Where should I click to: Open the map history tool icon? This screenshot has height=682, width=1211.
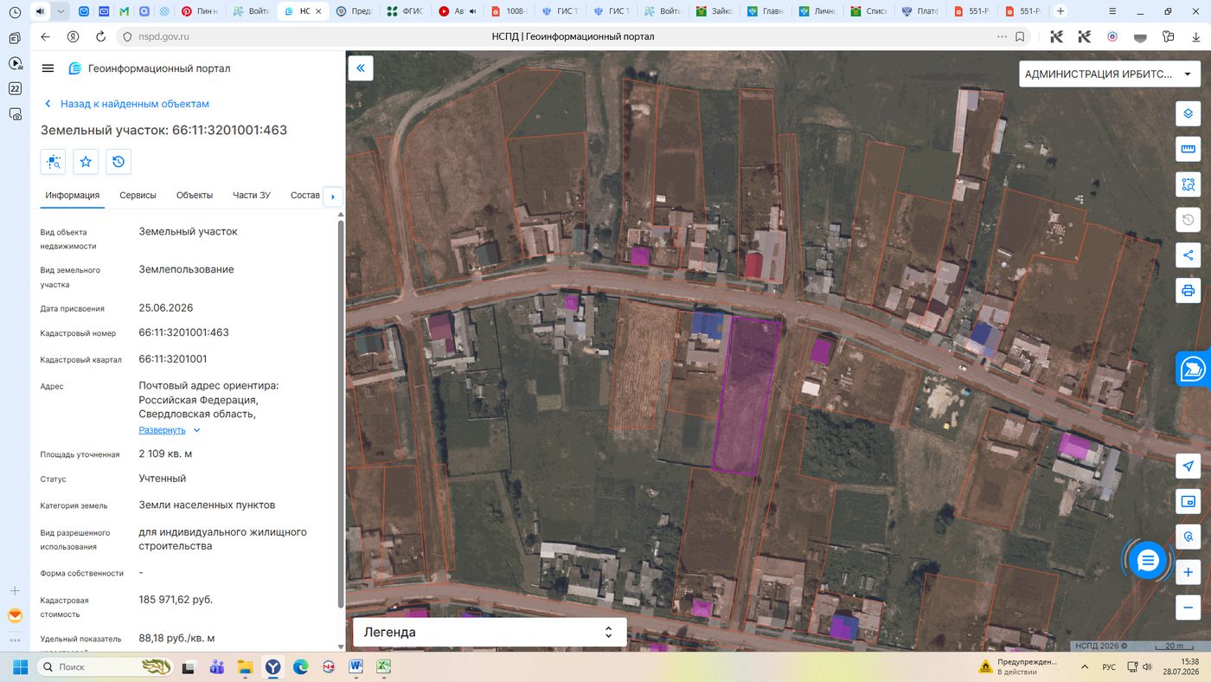(1189, 220)
